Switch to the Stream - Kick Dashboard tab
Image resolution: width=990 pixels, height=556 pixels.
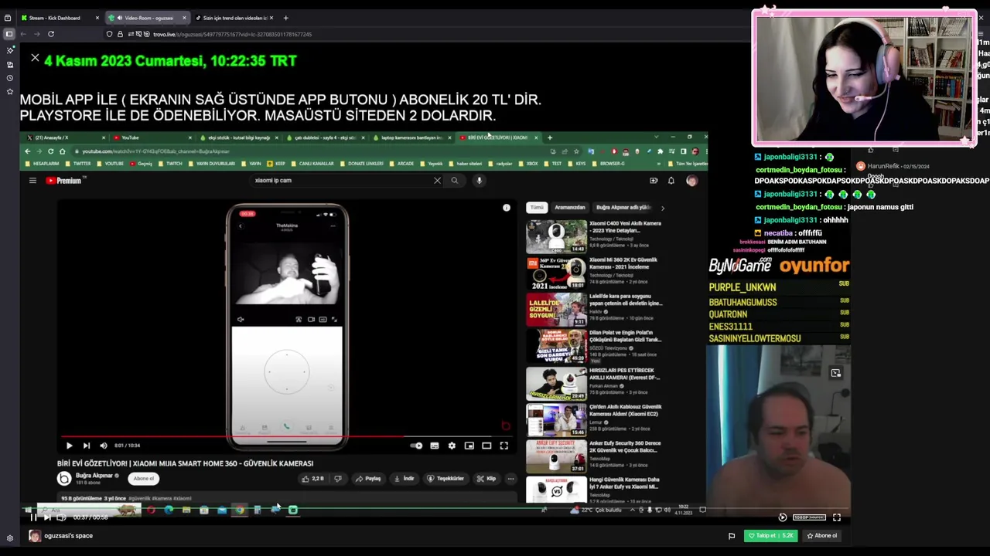60,18
